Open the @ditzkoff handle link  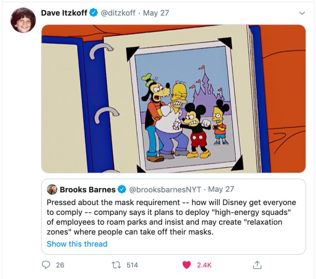point(118,13)
